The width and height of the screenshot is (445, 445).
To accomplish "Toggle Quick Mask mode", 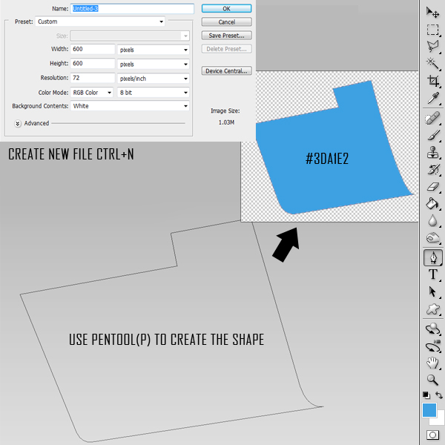I will [x=432, y=435].
